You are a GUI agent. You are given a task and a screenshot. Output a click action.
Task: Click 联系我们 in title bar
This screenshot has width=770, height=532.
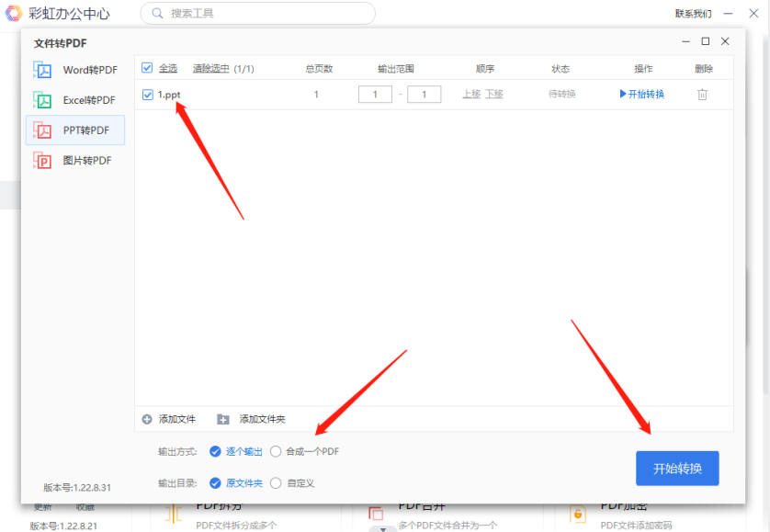(x=693, y=14)
